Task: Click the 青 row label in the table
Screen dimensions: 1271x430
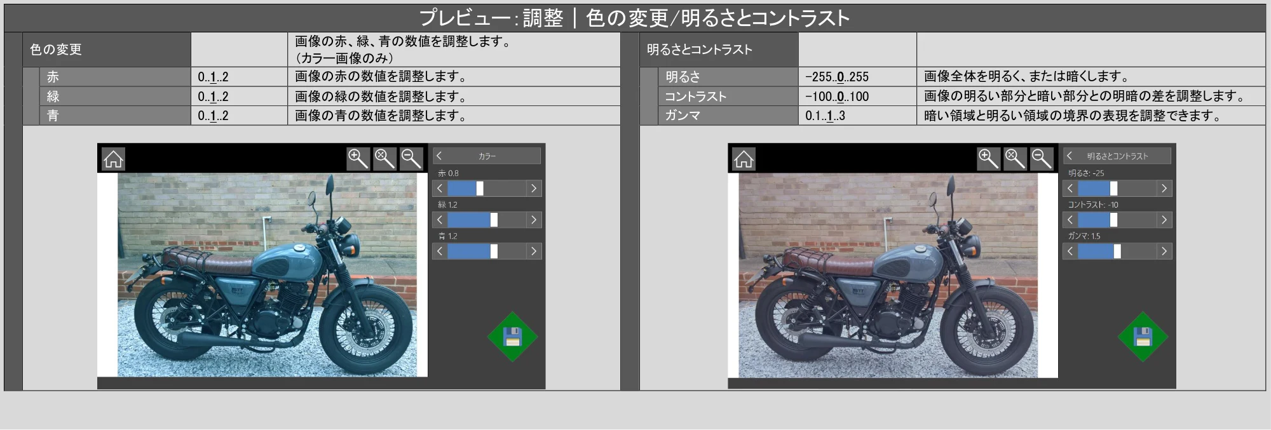Action: point(115,116)
